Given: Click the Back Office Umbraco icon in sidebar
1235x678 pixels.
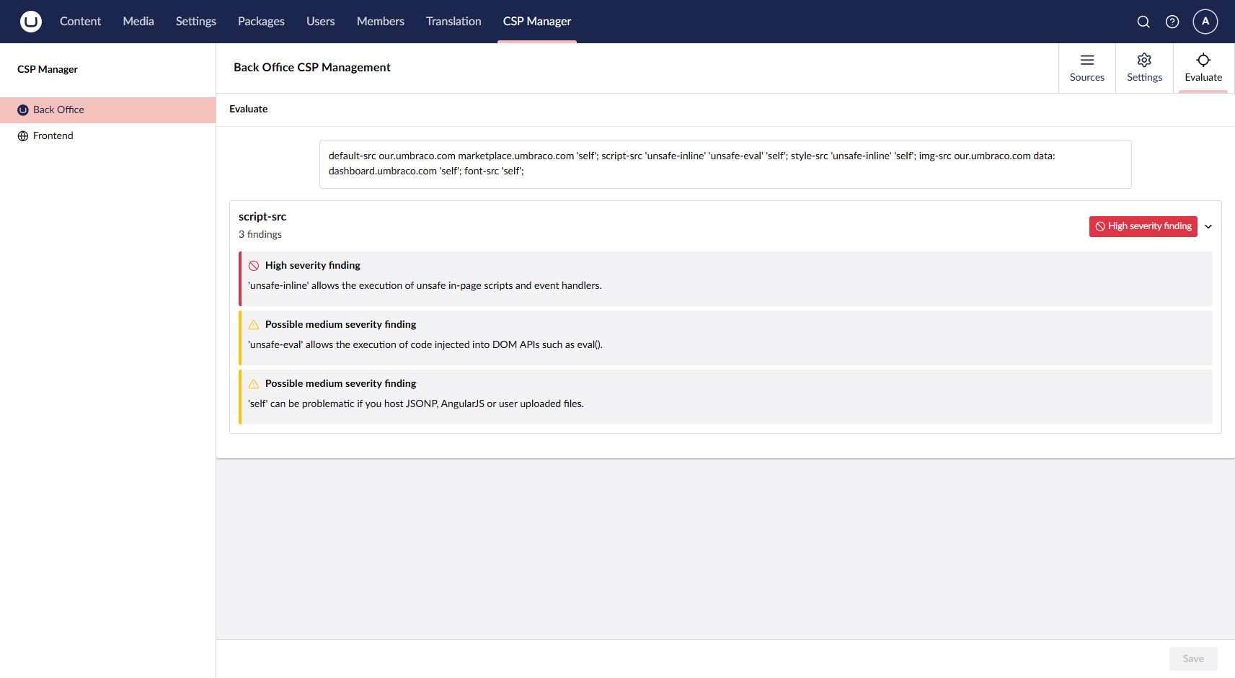Looking at the screenshot, I should click(x=23, y=110).
